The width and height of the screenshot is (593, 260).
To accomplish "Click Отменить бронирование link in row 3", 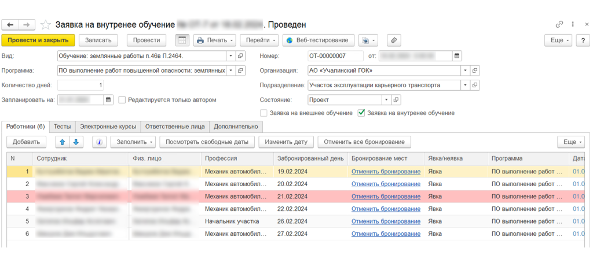I will [x=386, y=196].
